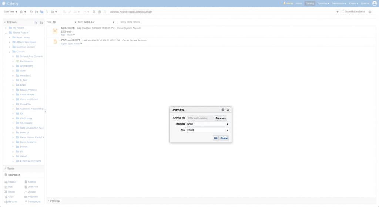The width and height of the screenshot is (379, 207).
Task: Collapse the Tasks pane header
Action: [x=5, y=169]
